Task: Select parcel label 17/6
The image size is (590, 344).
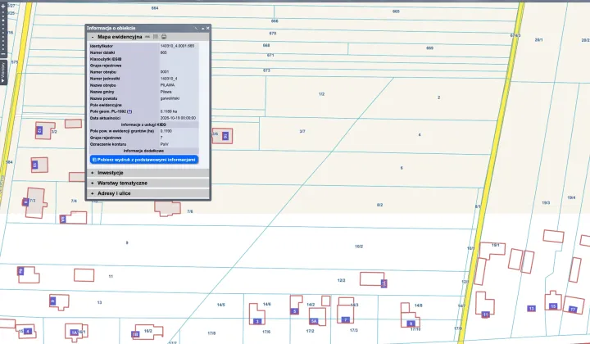Action: pyautogui.click(x=266, y=332)
